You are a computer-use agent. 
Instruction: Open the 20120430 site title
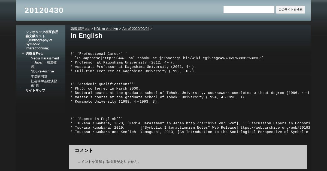(44, 11)
